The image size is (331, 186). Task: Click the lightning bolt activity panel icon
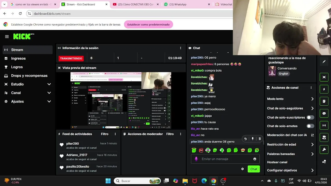(x=324, y=89)
